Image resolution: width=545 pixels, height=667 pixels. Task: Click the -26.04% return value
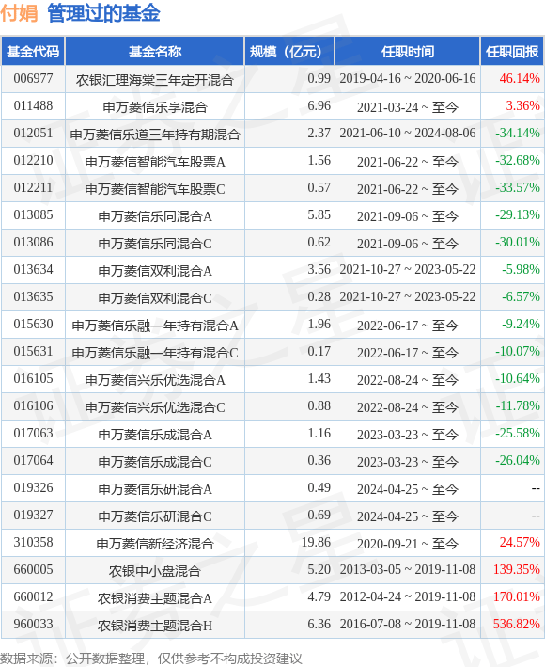click(x=518, y=460)
